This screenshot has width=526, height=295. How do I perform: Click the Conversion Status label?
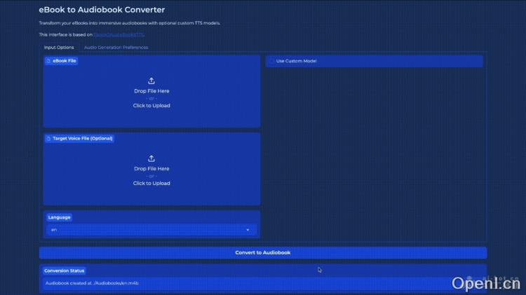(65, 270)
